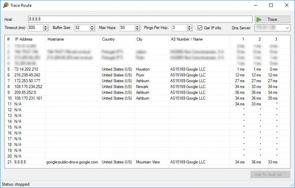Maximize the Trace Route window
Viewport: 295px width, 188px height.
click(271, 5)
